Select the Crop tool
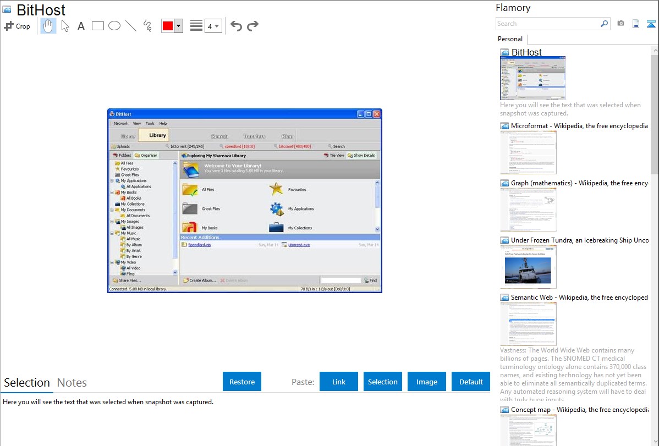This screenshot has height=446, width=659. (17, 26)
